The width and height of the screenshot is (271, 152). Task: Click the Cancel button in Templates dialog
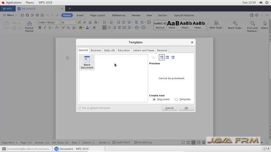pos(169,108)
